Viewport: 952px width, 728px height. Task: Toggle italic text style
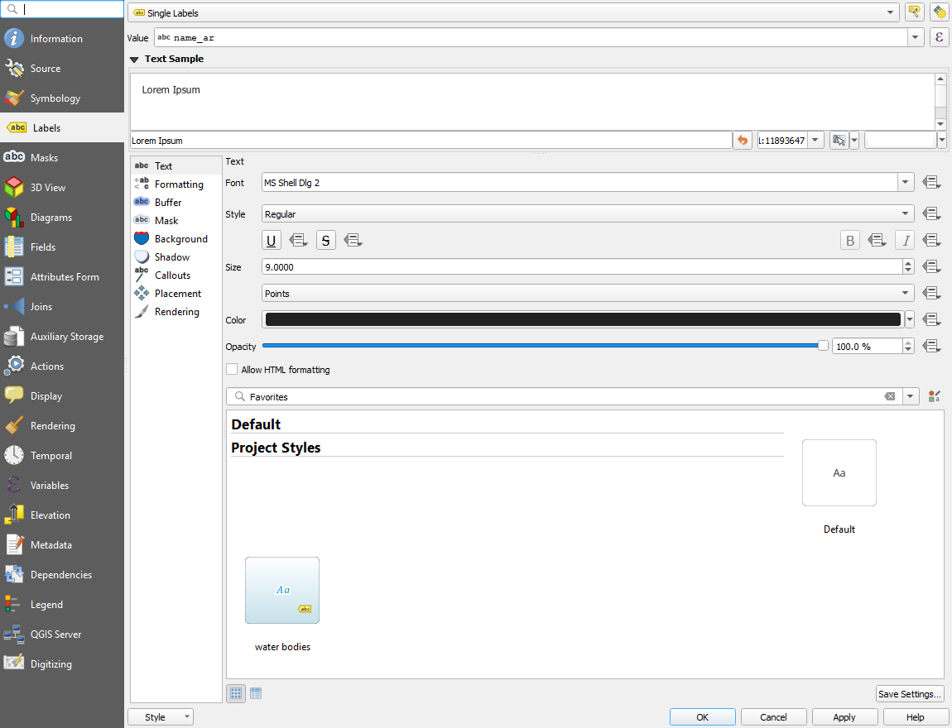pos(905,240)
